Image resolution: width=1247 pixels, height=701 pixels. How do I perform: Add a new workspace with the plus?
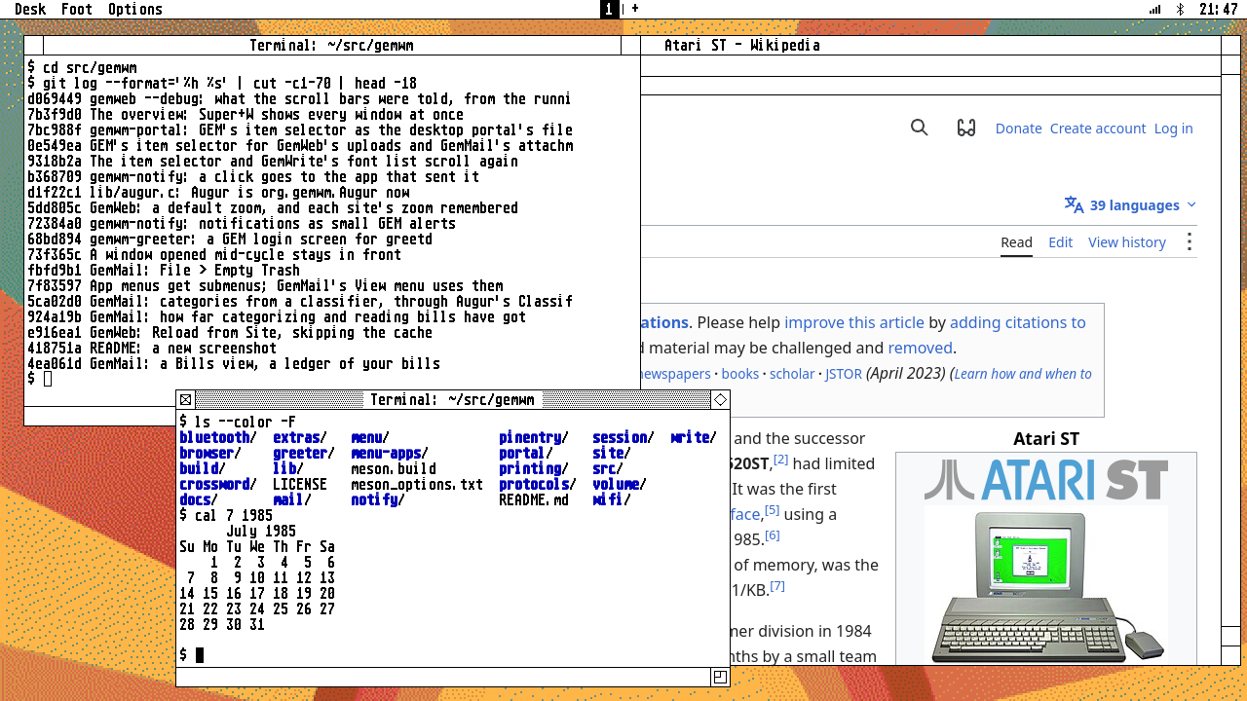tap(635, 9)
